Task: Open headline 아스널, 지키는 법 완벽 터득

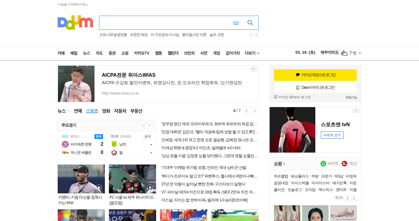Action: click(x=204, y=200)
